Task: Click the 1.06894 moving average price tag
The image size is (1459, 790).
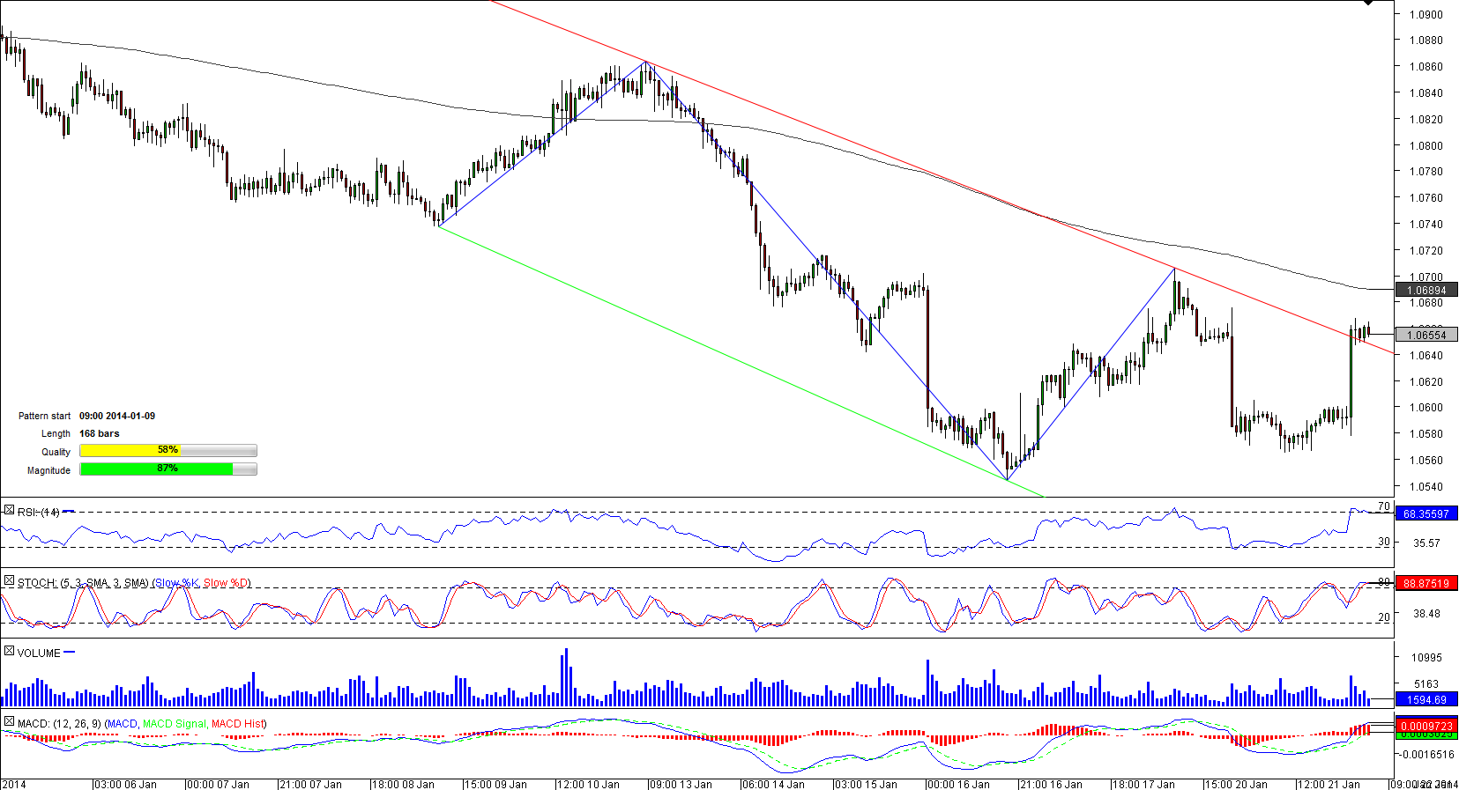Action: pos(1426,290)
